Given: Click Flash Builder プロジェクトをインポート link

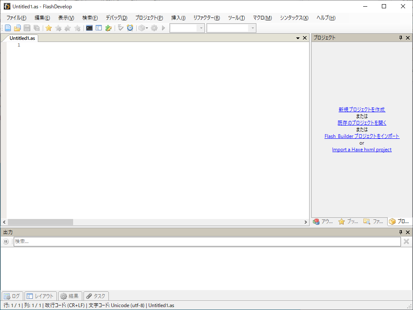Looking at the screenshot, I should (x=362, y=136).
